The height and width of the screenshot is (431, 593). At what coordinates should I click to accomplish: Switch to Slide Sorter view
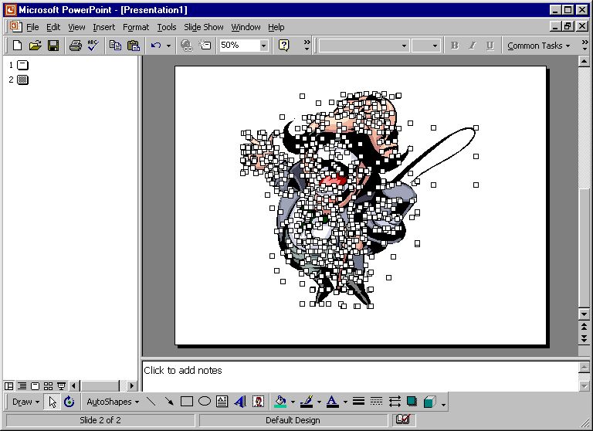pyautogui.click(x=48, y=386)
